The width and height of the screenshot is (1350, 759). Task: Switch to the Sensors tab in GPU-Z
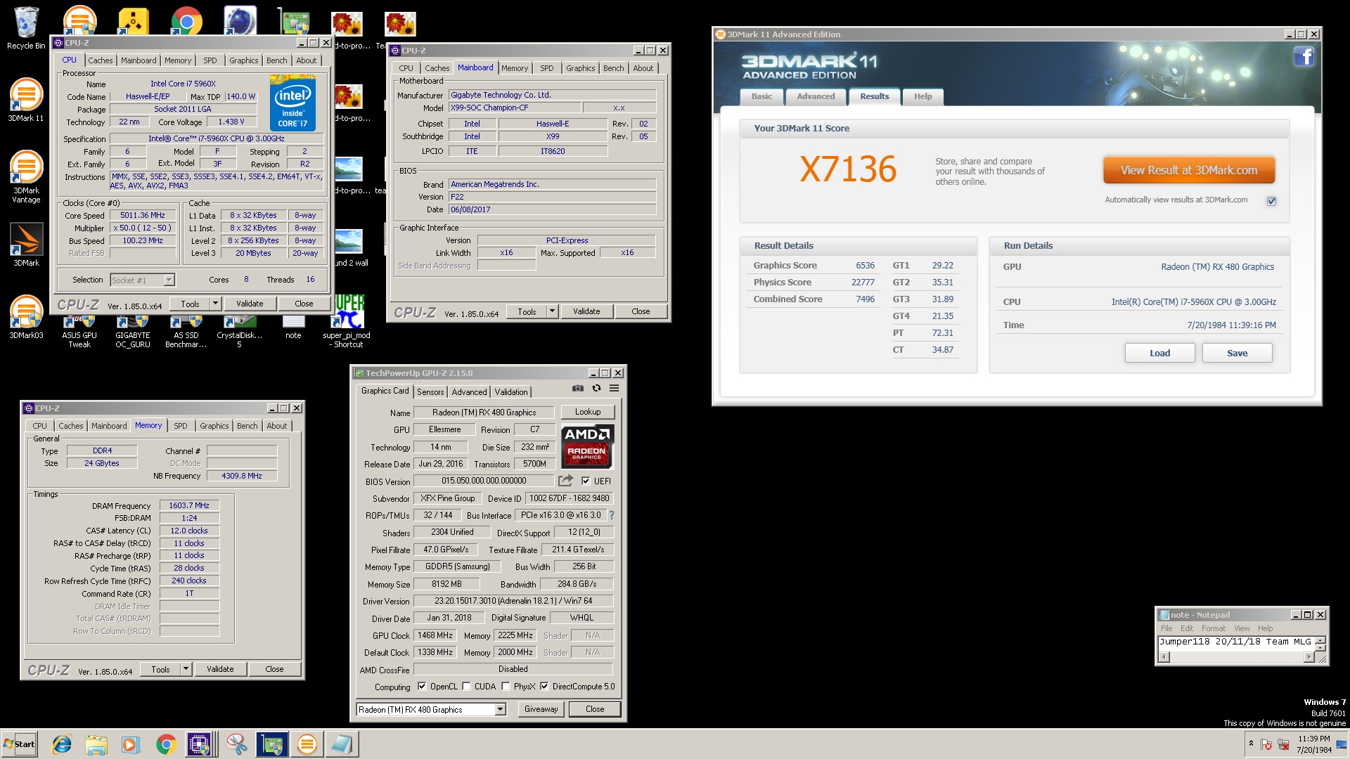click(430, 392)
